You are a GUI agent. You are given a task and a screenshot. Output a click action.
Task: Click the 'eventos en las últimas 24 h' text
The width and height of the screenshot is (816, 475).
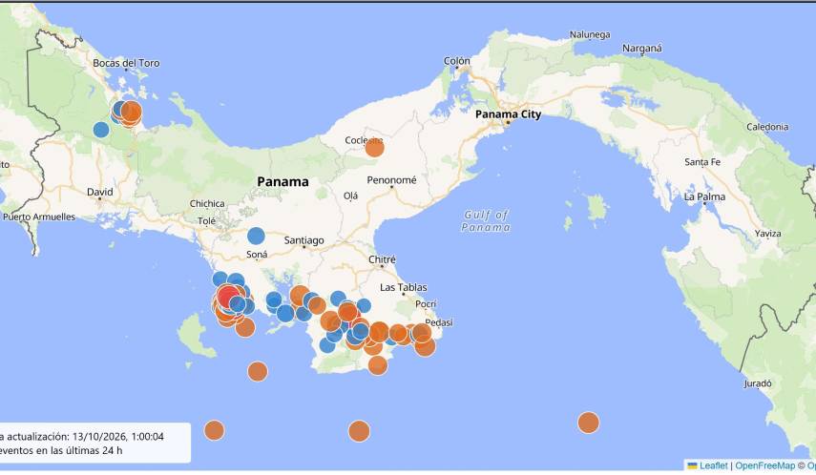[60, 450]
